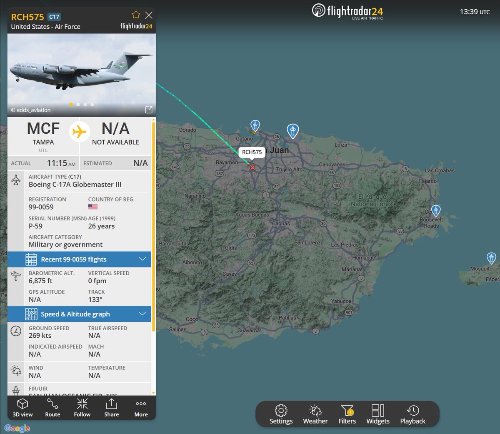Click the edds_aviation photo credit
The image size is (500, 434).
31,110
